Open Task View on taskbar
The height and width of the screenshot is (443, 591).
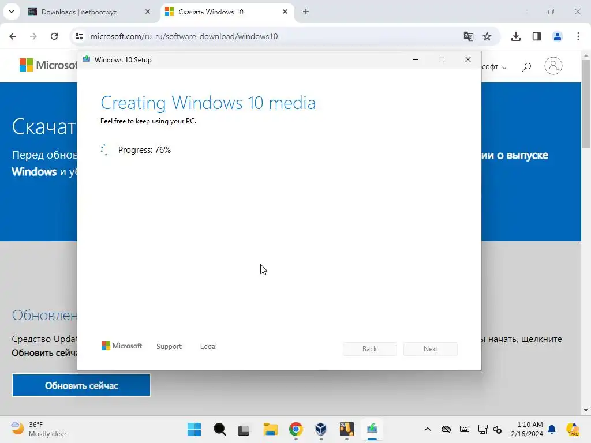244,429
